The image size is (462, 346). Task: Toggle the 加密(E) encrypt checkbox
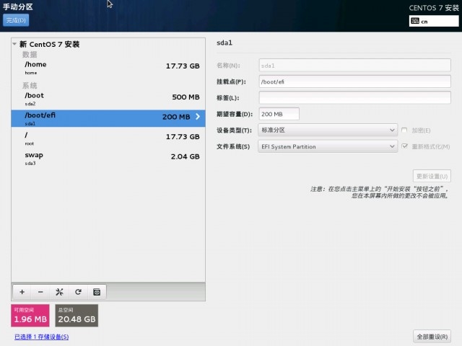[x=404, y=130]
